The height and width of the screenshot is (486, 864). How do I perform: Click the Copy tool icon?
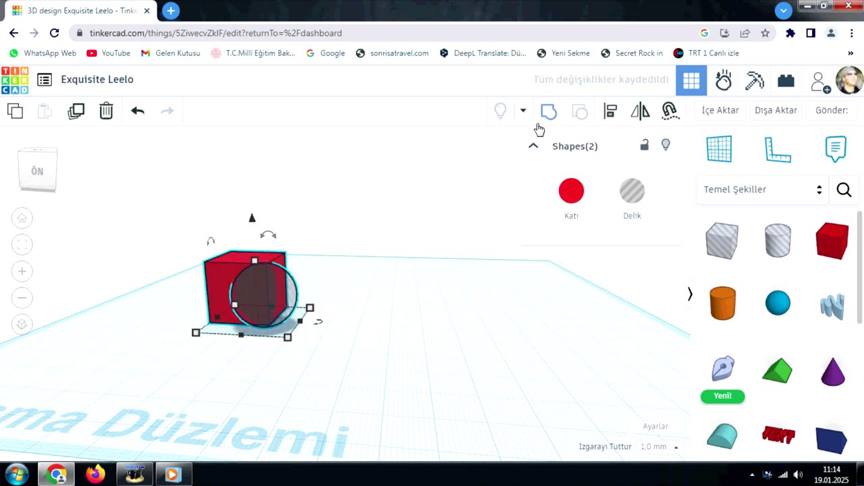click(15, 111)
